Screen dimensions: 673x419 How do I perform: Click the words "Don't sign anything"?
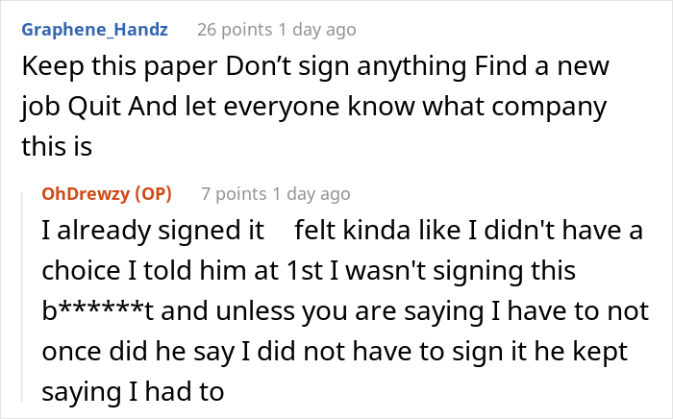[266, 68]
